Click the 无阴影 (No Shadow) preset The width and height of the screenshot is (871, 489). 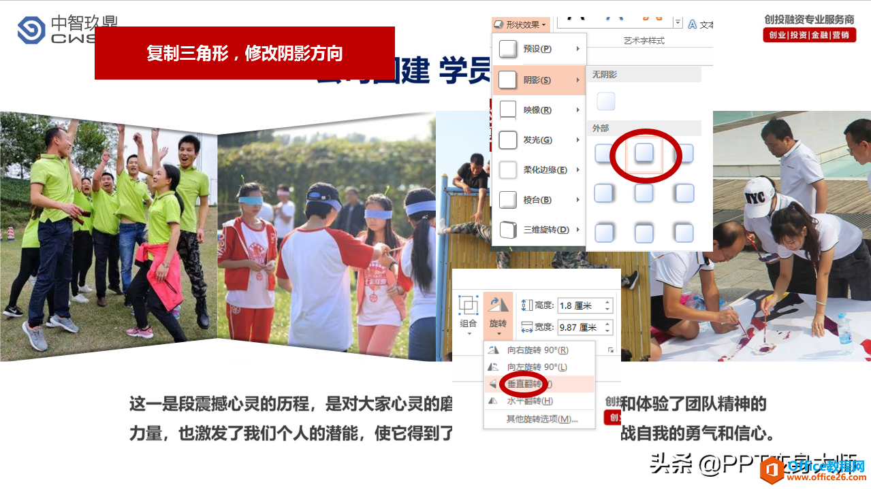click(x=605, y=101)
